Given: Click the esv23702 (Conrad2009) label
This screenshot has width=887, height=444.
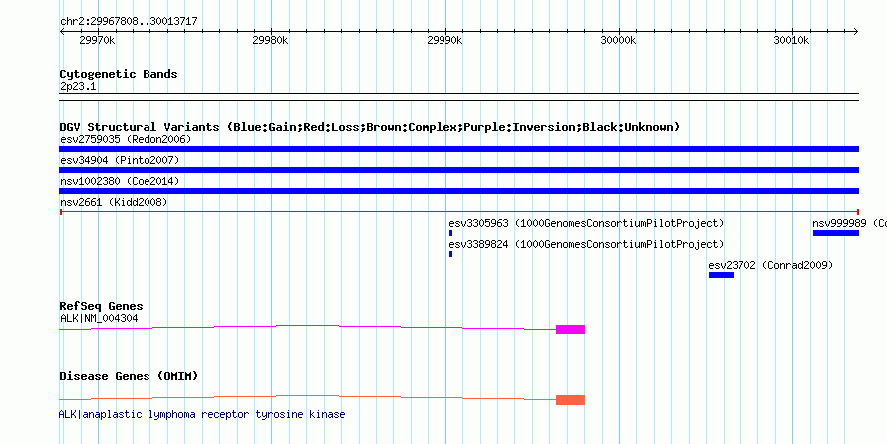Looking at the screenshot, I should pyautogui.click(x=770, y=265).
